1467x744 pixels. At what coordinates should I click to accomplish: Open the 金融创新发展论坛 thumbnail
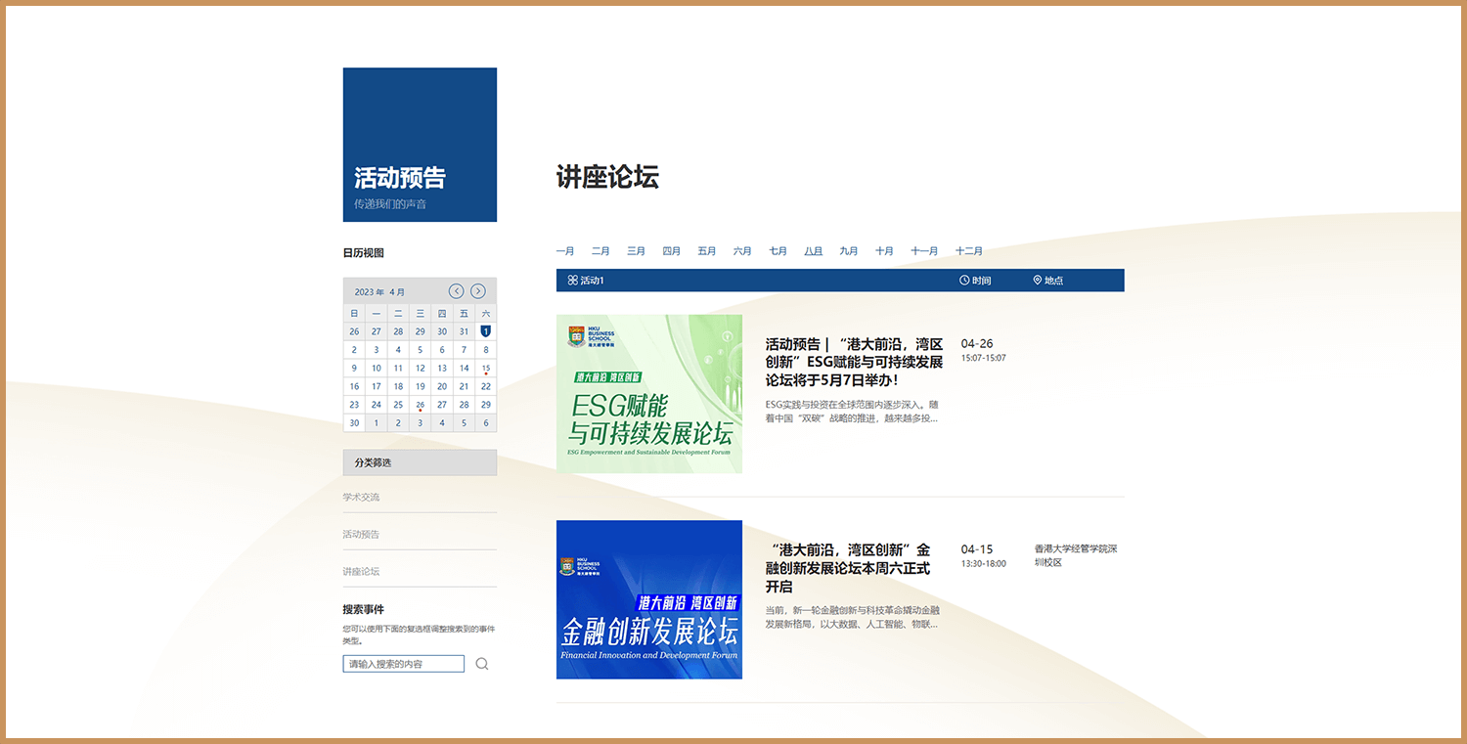coord(648,599)
